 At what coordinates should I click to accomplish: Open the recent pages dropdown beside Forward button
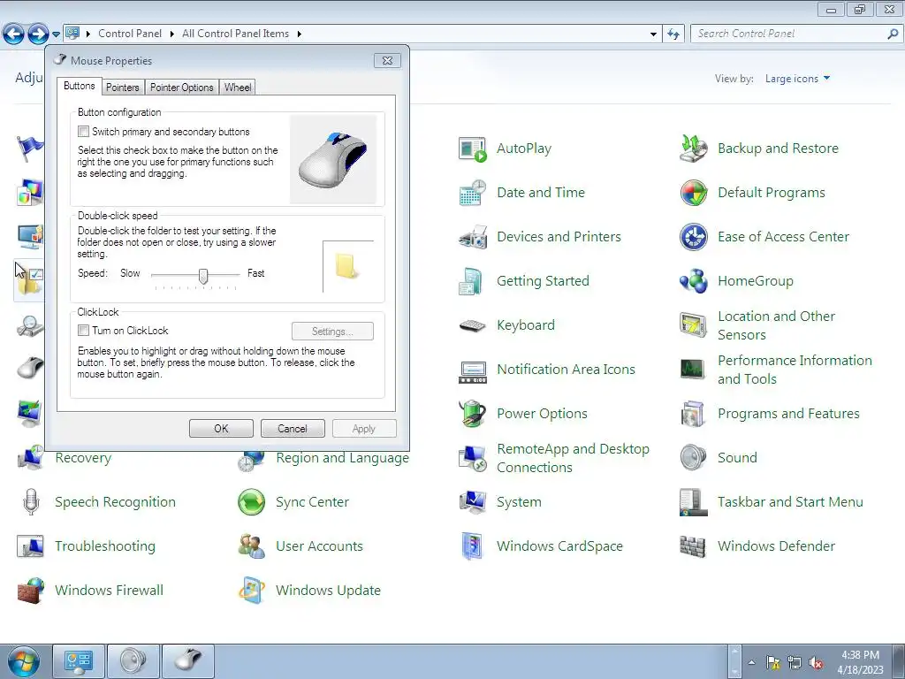click(56, 34)
